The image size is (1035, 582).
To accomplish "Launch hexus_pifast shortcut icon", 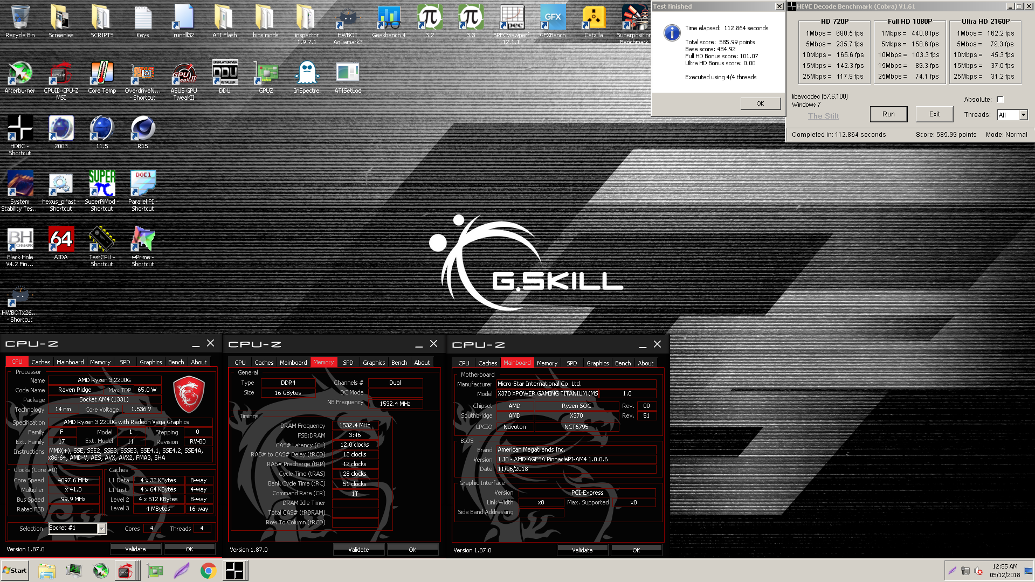I will [61, 191].
